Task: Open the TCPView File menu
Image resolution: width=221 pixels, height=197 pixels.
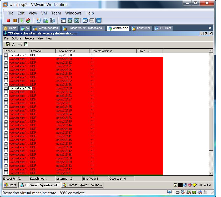Action: pos(6,38)
